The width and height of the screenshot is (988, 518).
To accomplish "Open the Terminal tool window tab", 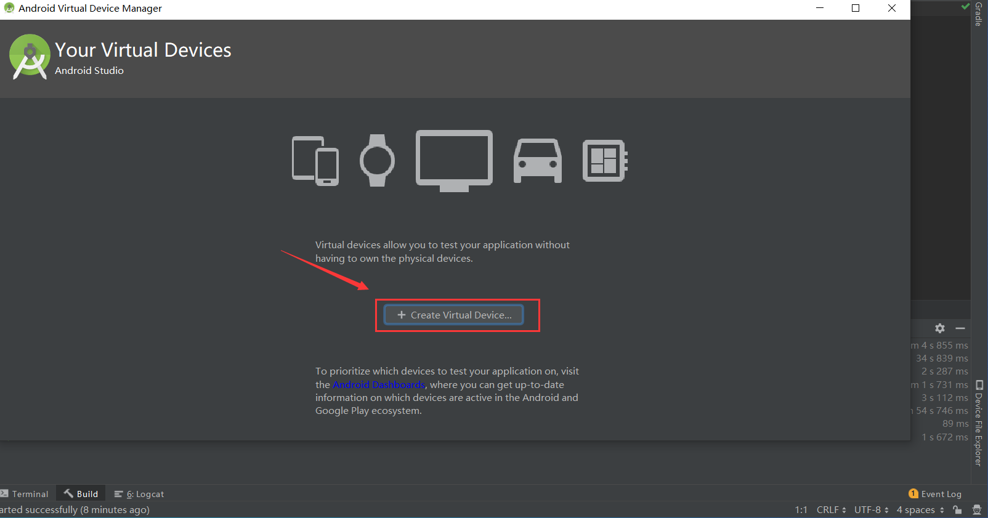I will 25,494.
